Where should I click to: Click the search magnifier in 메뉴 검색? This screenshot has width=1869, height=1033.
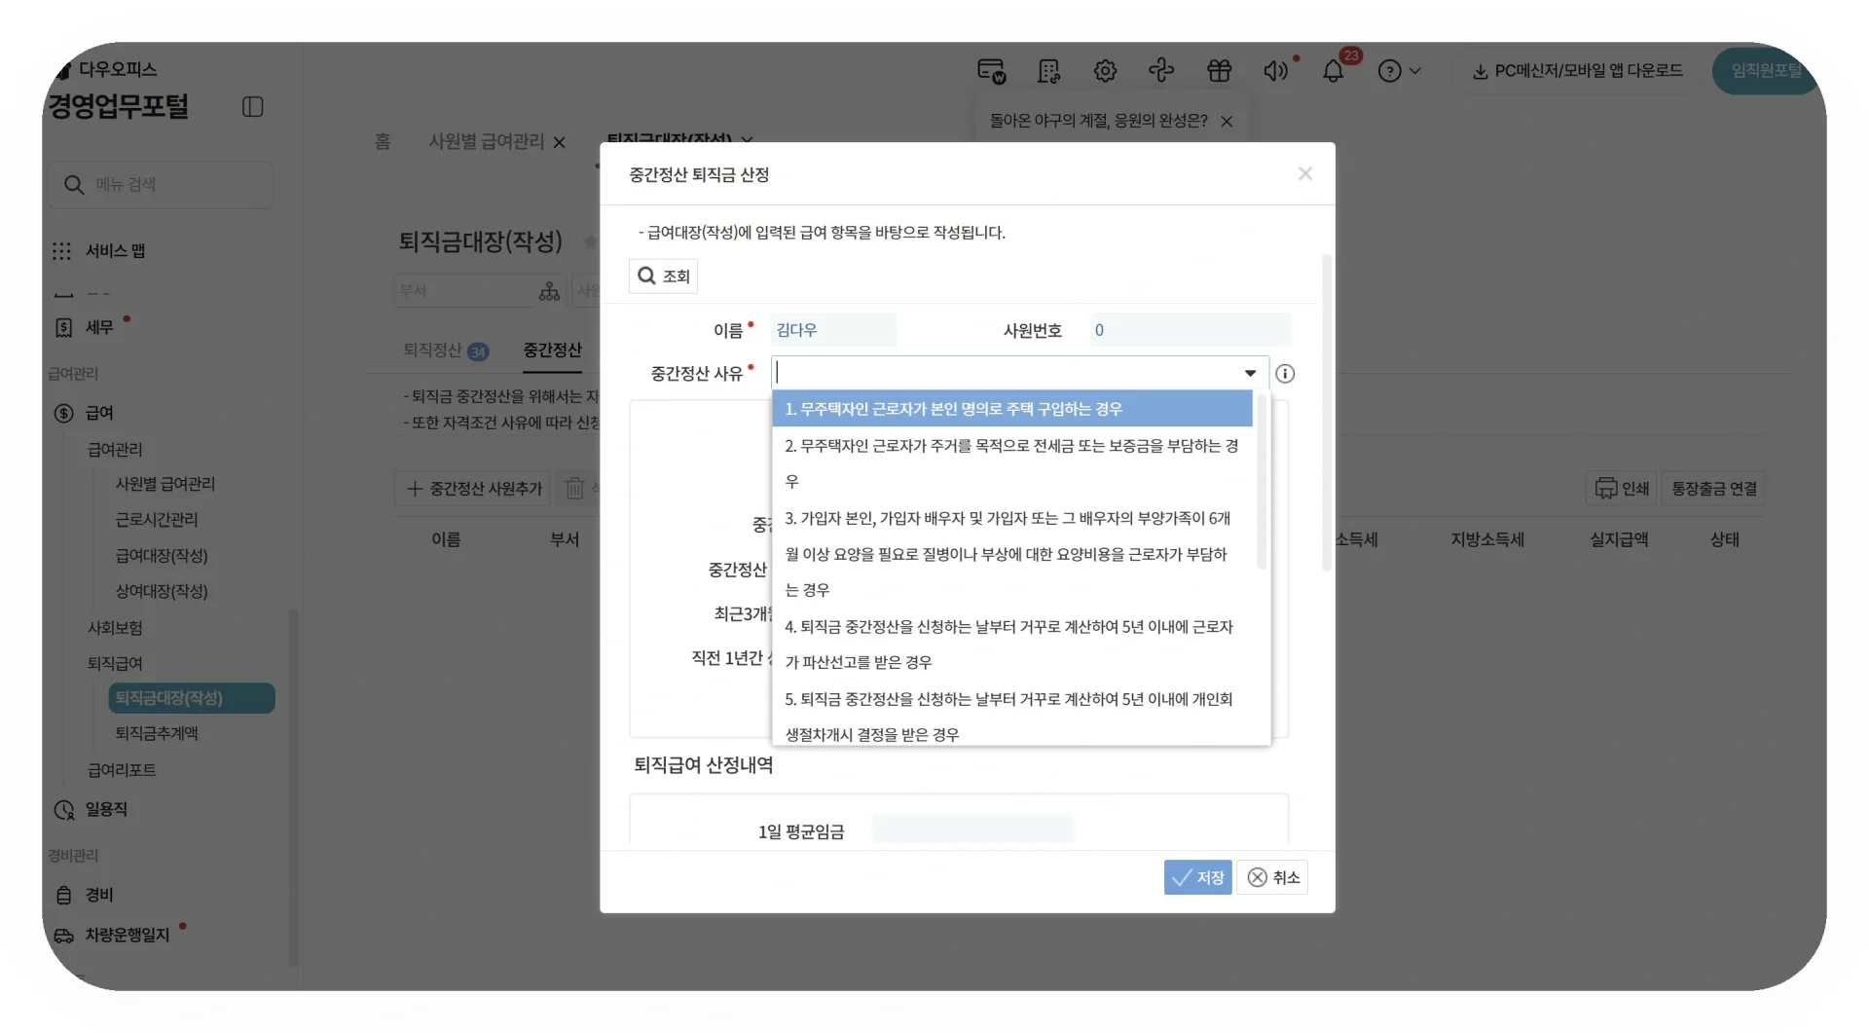pyautogui.click(x=74, y=185)
